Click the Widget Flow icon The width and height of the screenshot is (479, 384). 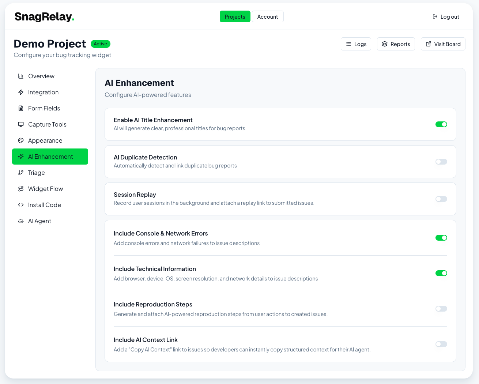(21, 189)
